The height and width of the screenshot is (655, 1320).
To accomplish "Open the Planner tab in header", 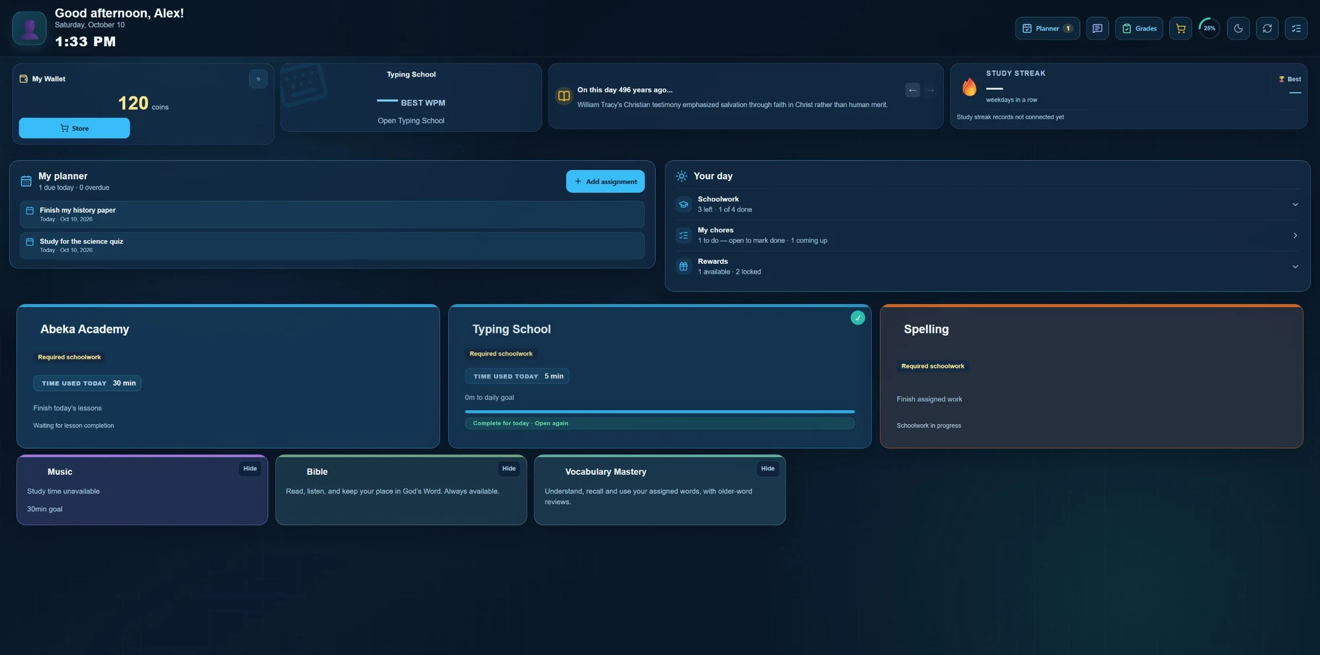I will click(x=1047, y=28).
